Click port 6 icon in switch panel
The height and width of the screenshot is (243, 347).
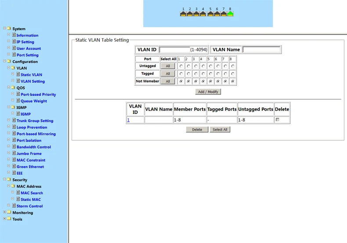217,14
